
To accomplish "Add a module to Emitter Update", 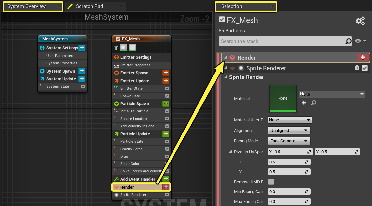I will 166,81.
